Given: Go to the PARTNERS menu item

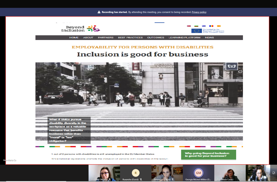Looking at the screenshot, I should 105,38.
